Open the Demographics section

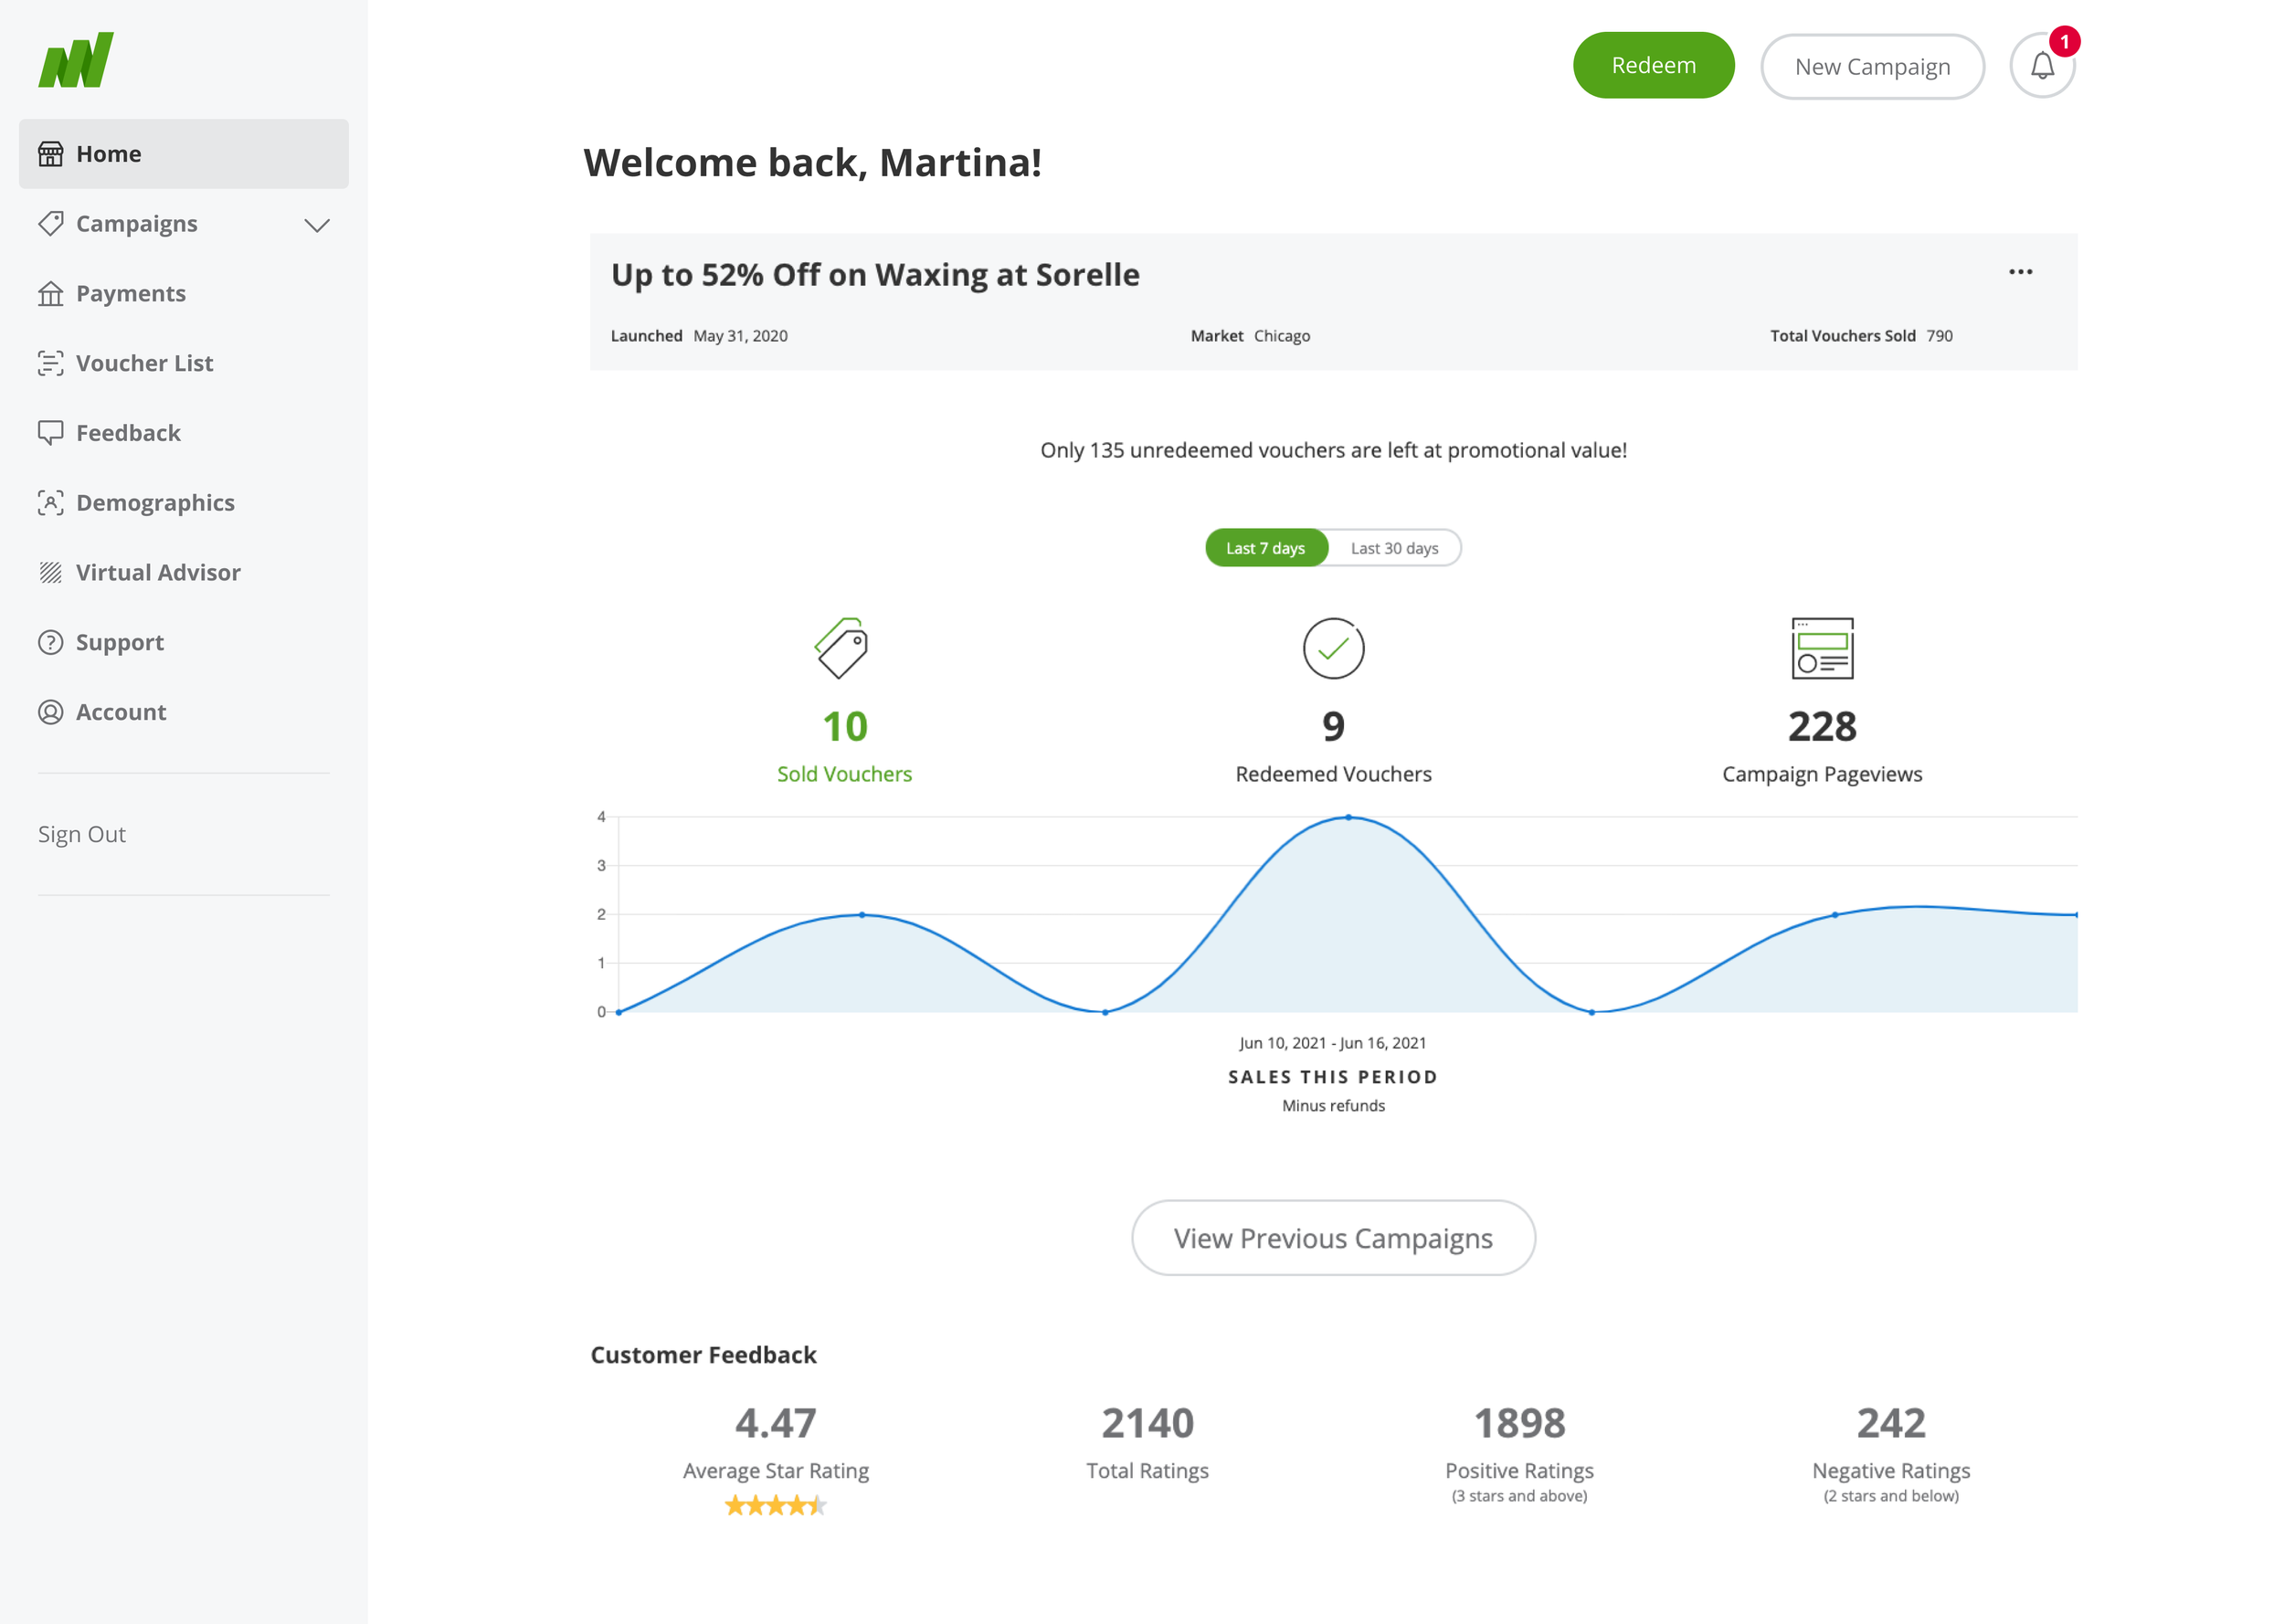tap(155, 503)
